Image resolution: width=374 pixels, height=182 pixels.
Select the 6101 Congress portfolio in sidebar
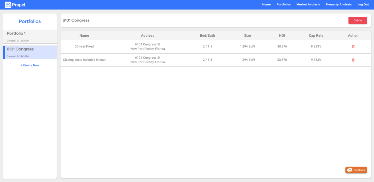pyautogui.click(x=30, y=52)
